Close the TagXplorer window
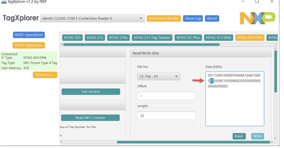Screen dimensions: 284x148 click(272, 1)
